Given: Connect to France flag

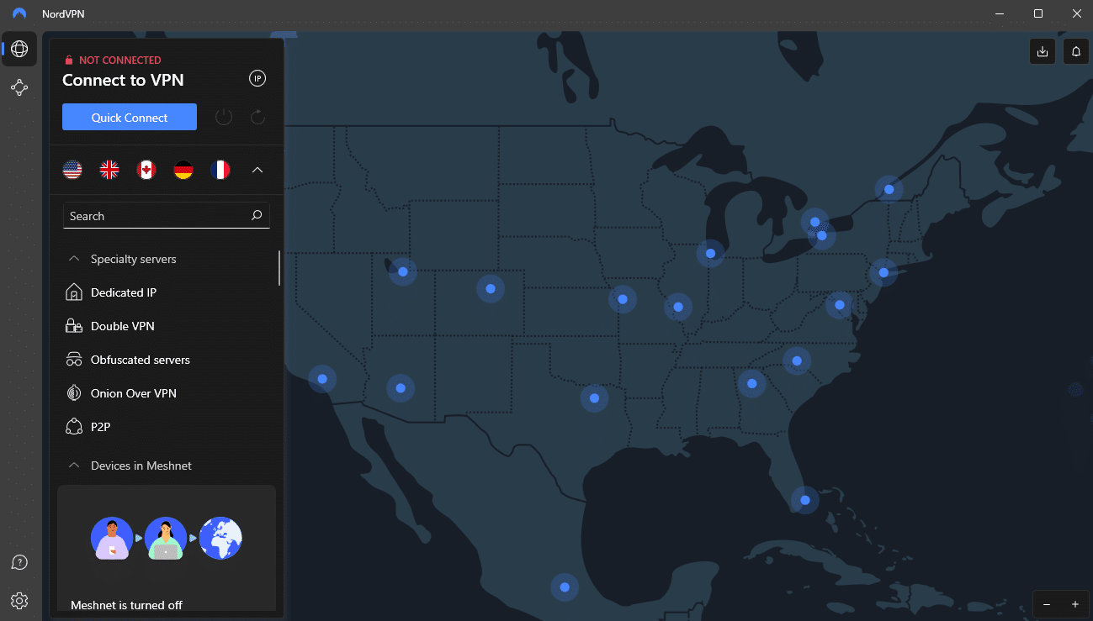Looking at the screenshot, I should tap(220, 170).
